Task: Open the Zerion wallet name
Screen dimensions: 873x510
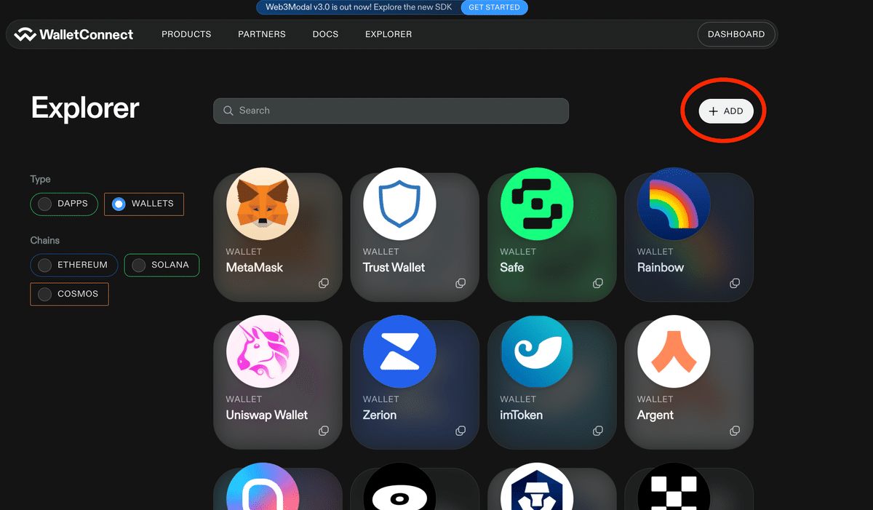Action: (380, 415)
